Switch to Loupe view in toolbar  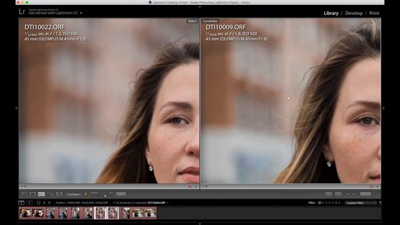32,194
